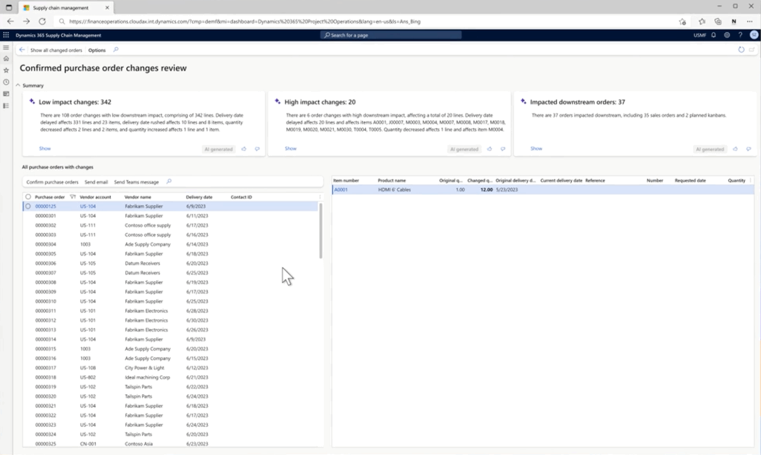The image size is (761, 455).
Task: Thumbs up the High impact changes summary
Action: (x=489, y=149)
